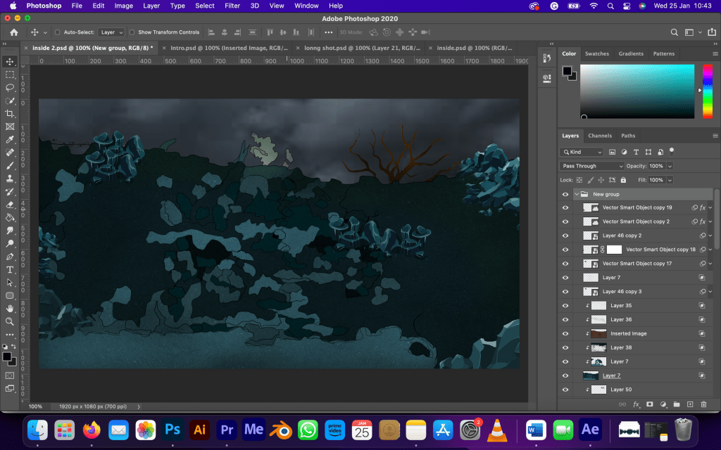Add a layer mask from panel footer
Viewport: 721px width, 450px height.
coord(649,404)
